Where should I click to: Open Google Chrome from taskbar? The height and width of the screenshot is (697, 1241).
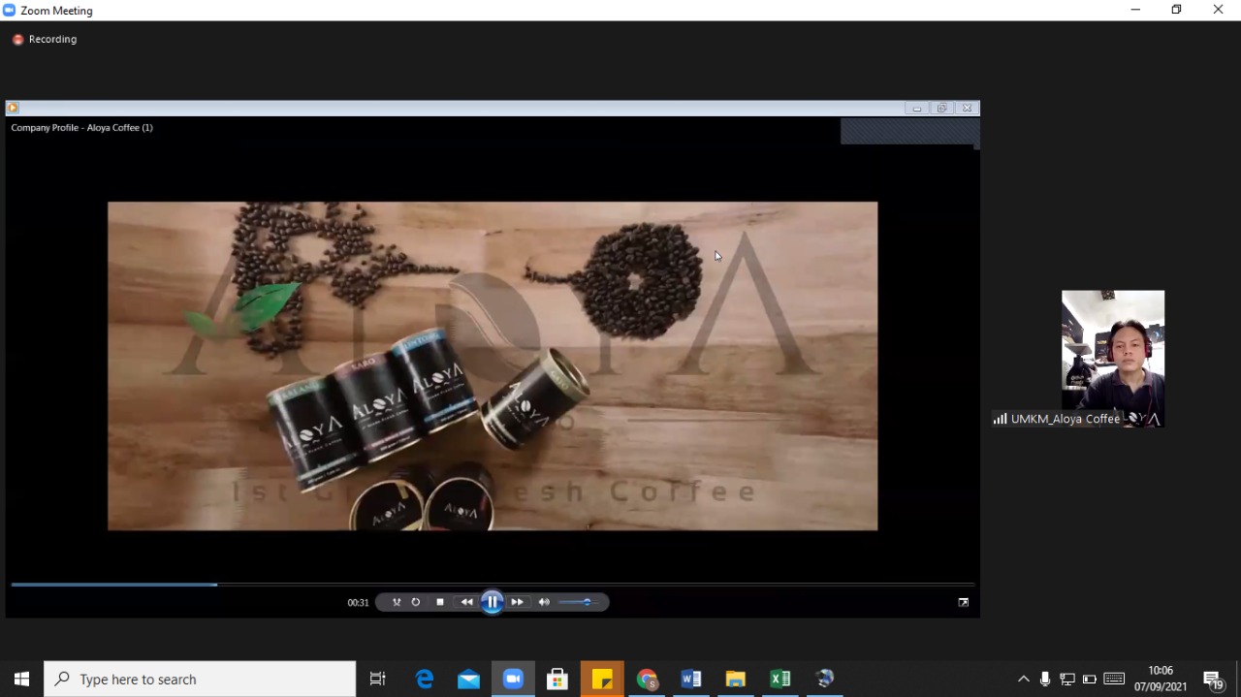(647, 680)
